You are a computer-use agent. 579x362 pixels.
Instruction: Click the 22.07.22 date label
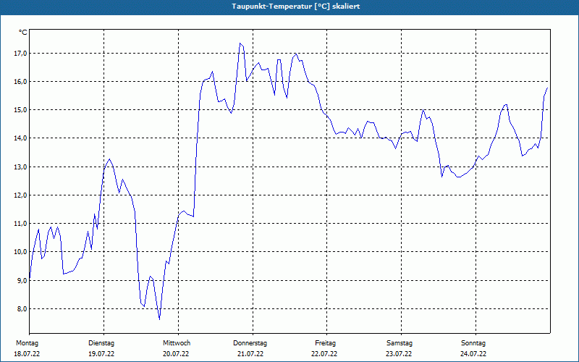click(324, 354)
